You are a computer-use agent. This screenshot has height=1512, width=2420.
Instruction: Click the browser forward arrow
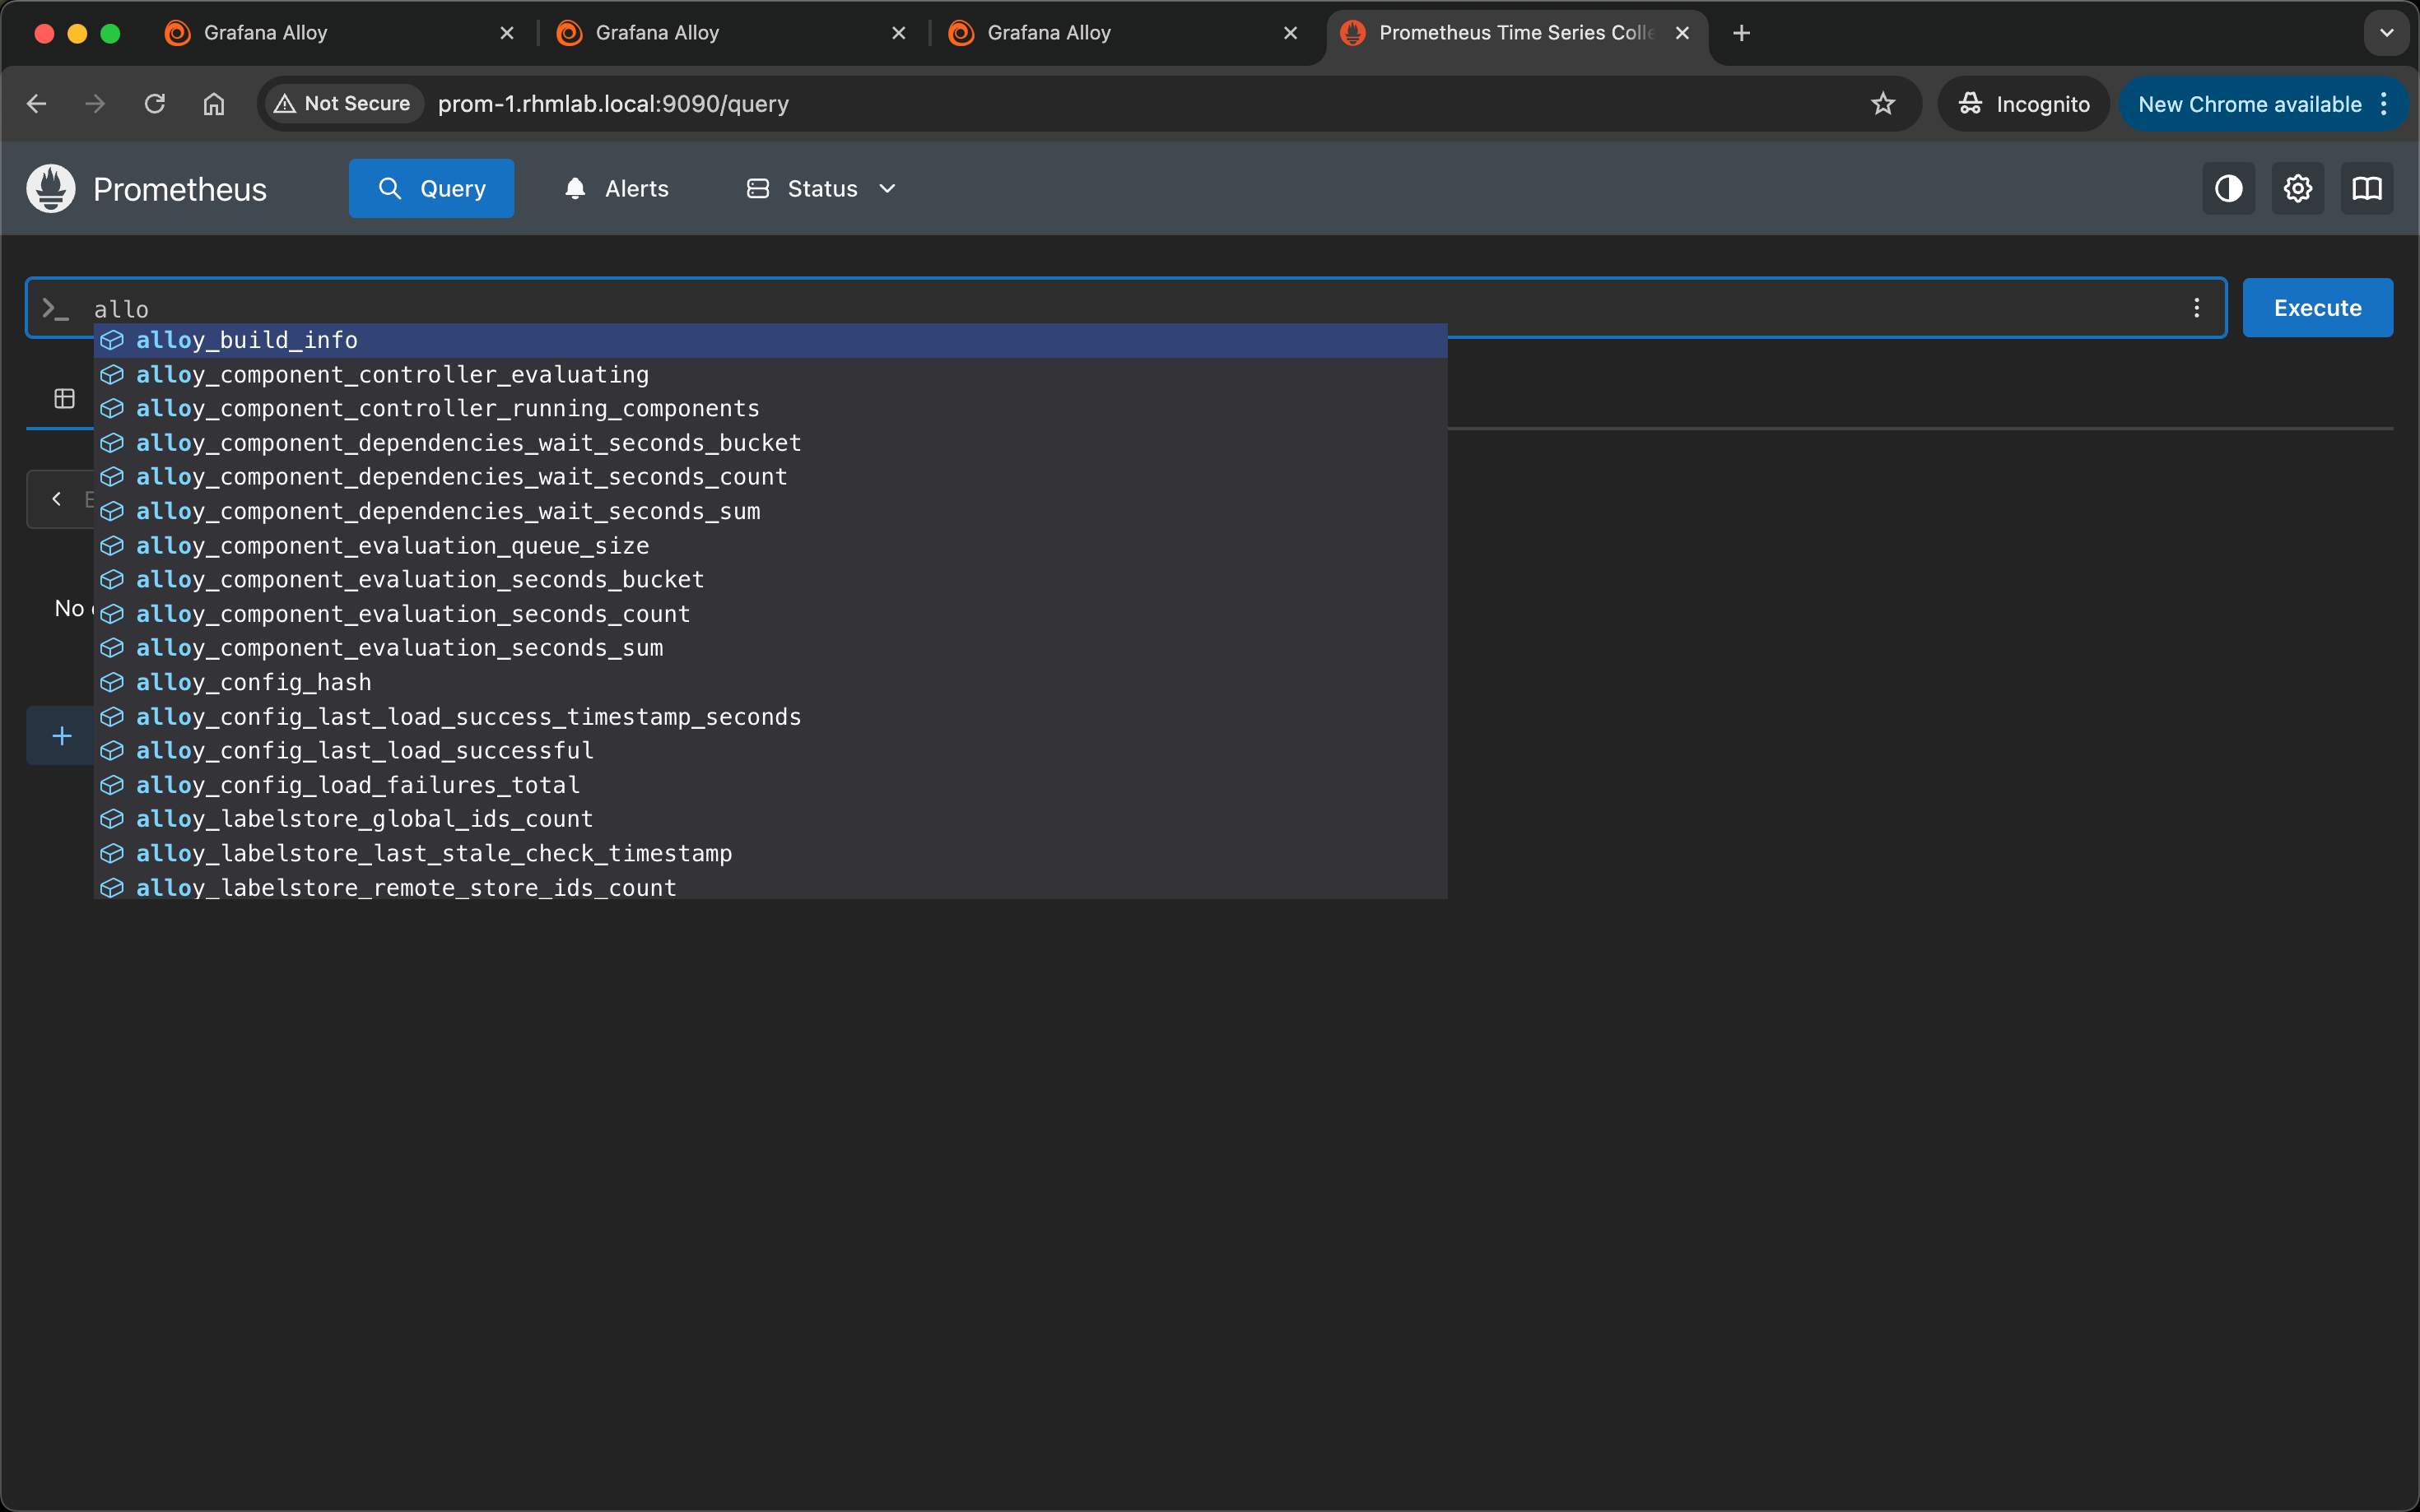95,103
